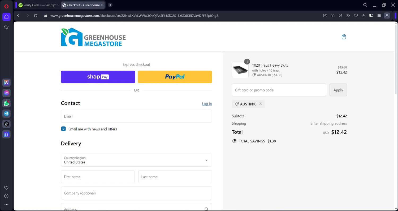Switch to the Verify Codes SimplyCodes tab

(39, 5)
